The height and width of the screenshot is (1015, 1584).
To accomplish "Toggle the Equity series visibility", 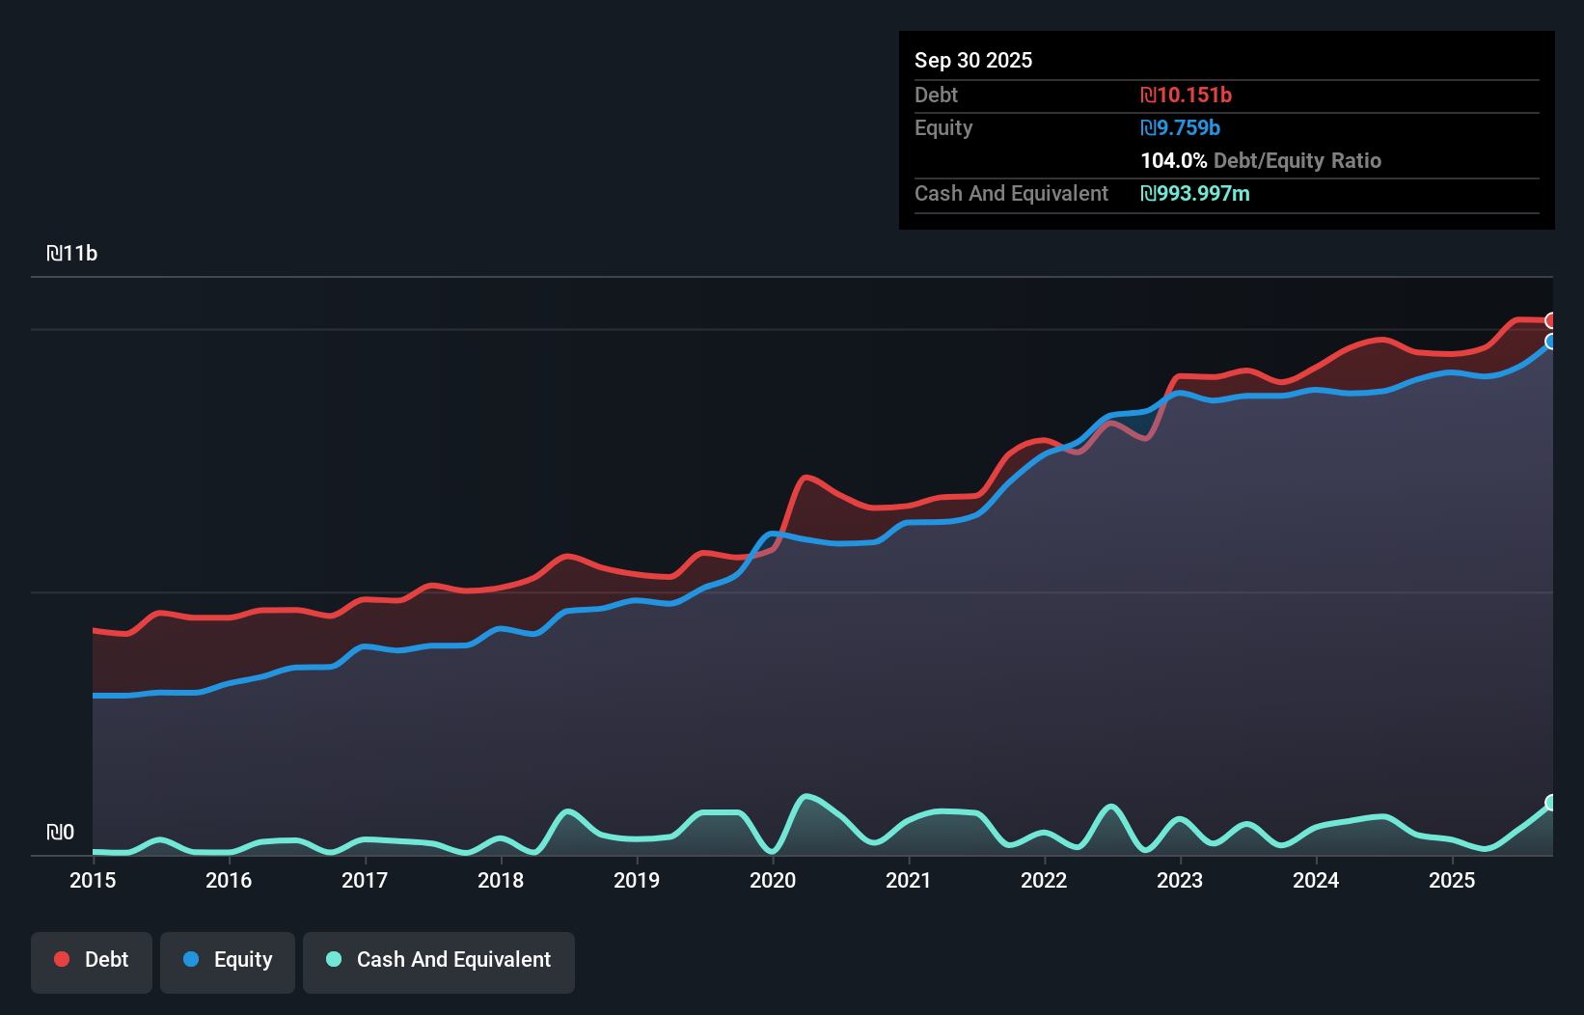I will pos(228,960).
